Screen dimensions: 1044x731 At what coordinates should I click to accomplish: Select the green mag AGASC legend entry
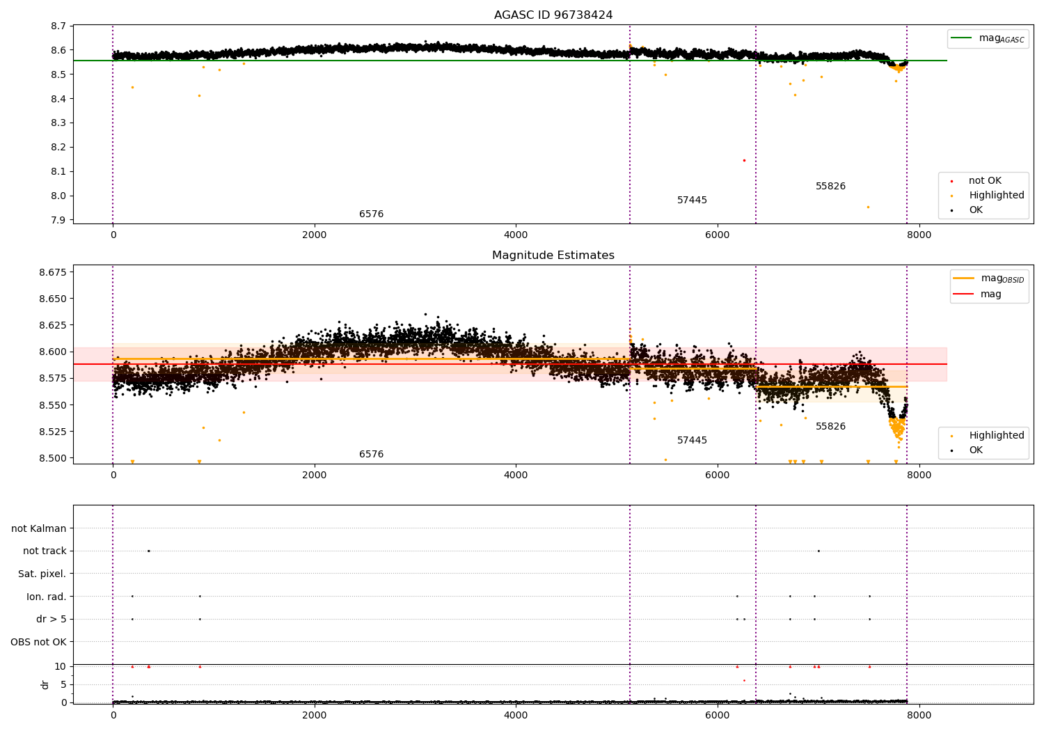pos(988,38)
